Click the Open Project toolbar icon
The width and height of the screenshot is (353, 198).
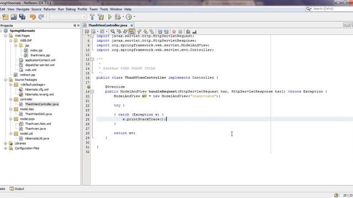pos(14,17)
